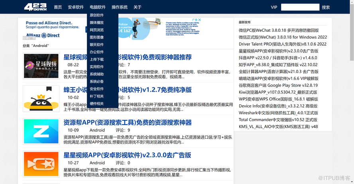Click the 08-22 date on 星球视频 post
Image resolution: width=354 pixels, height=184 pixels.
(x=73, y=65)
